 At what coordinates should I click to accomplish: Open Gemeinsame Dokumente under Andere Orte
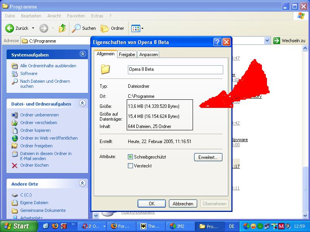point(43,210)
